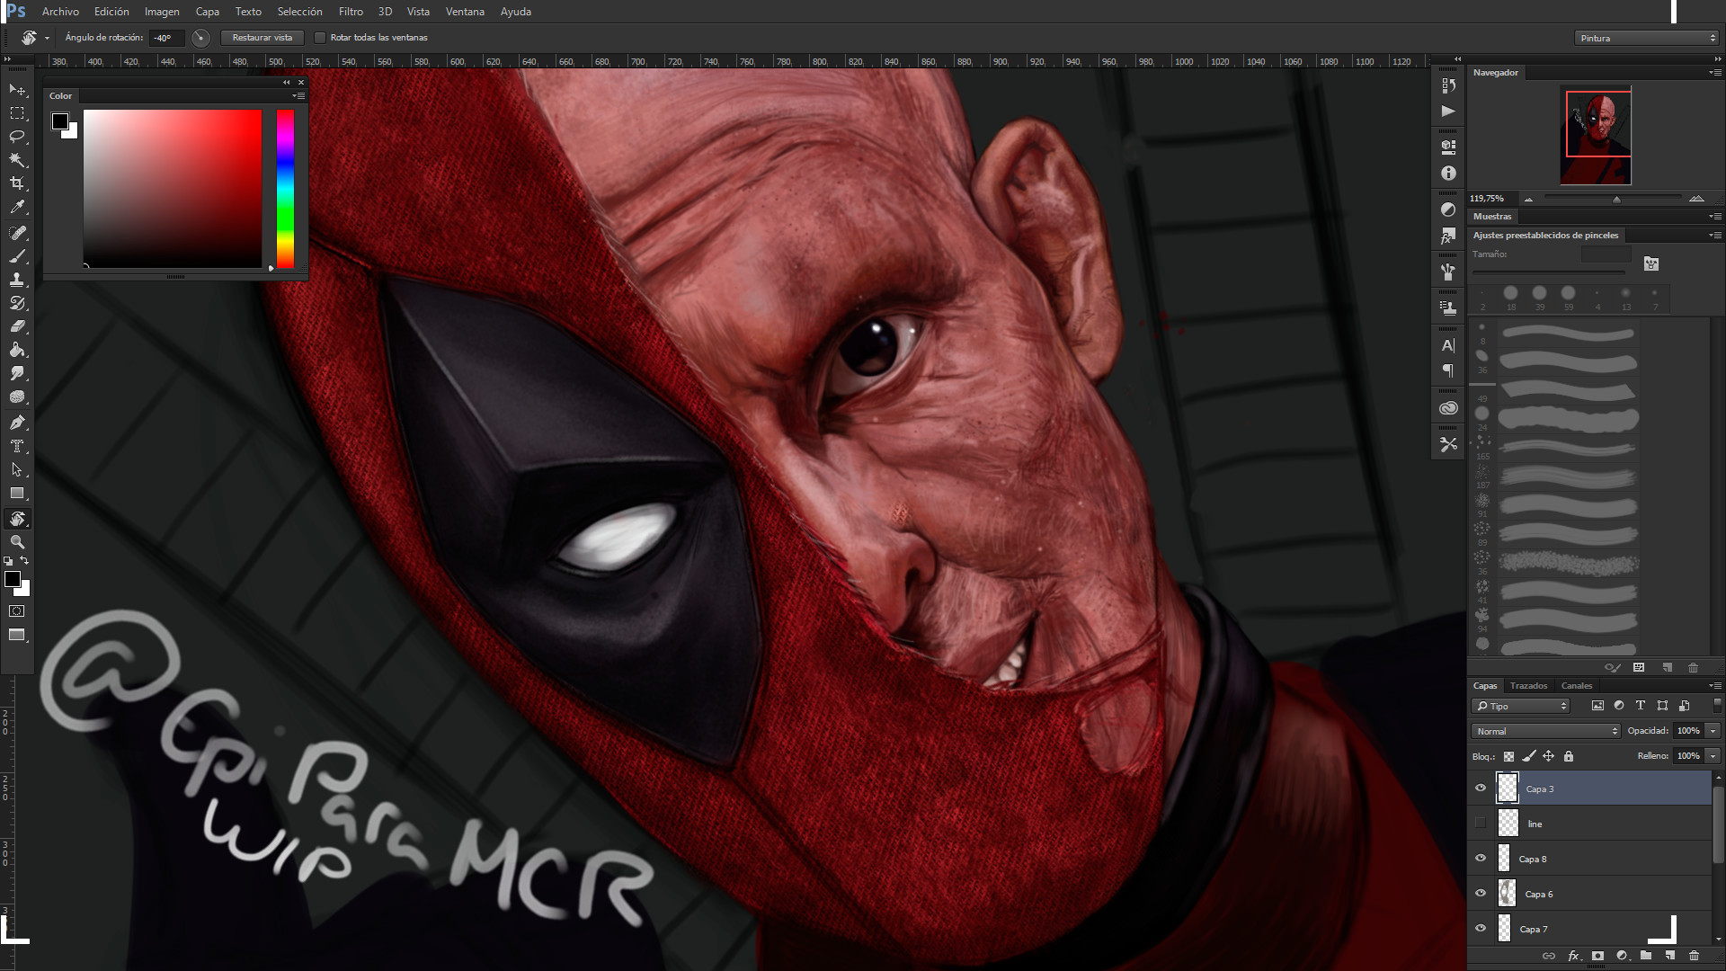1726x971 pixels.
Task: Create a new layer in Capas panel
Action: [x=1669, y=956]
